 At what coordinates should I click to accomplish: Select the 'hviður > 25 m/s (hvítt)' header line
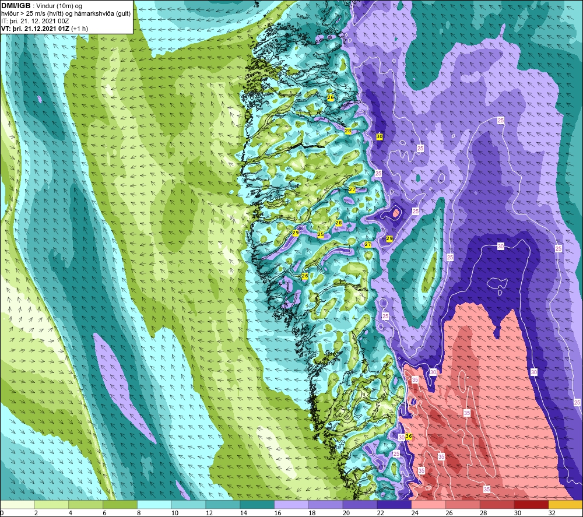(32, 14)
